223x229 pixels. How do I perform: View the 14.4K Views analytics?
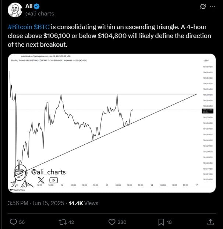(83, 203)
